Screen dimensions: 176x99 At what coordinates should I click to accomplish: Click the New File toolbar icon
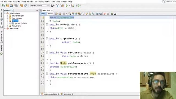click(x=3, y=5)
